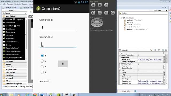Click the emulator power button

pos(106,5)
